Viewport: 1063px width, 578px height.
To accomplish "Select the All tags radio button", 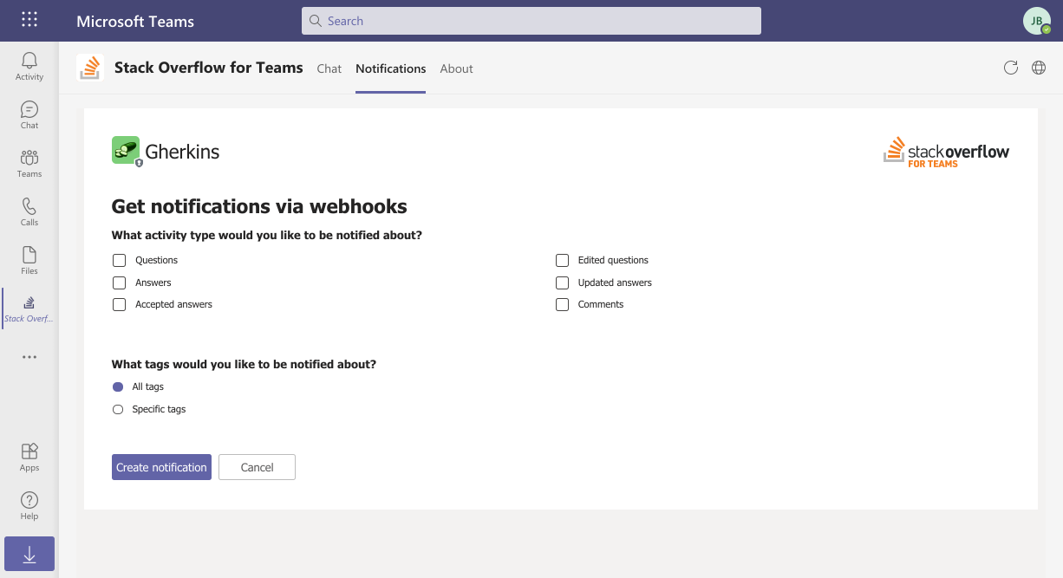I will click(x=118, y=386).
